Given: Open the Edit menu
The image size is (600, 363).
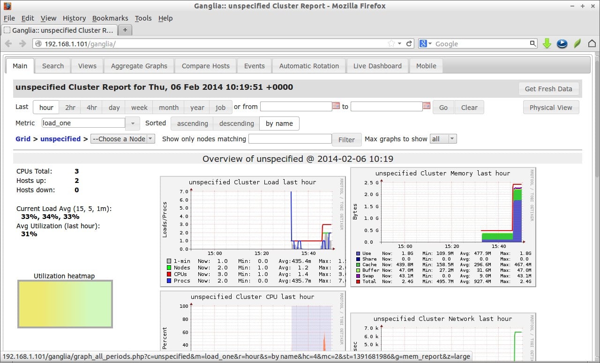Looking at the screenshot, I should [28, 18].
